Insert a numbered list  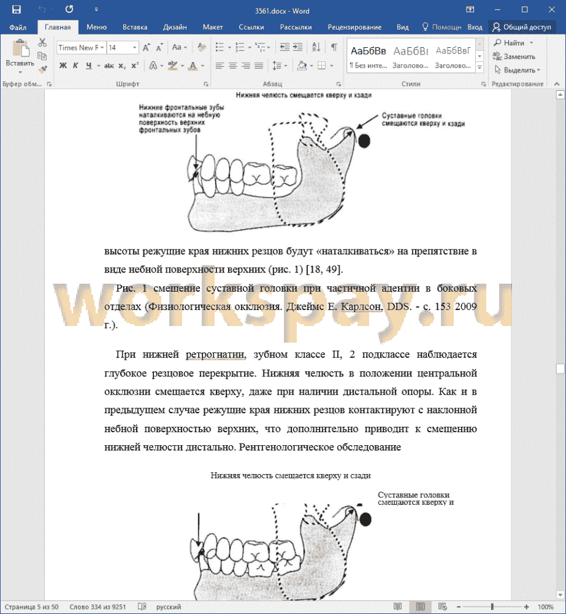pyautogui.click(x=240, y=48)
